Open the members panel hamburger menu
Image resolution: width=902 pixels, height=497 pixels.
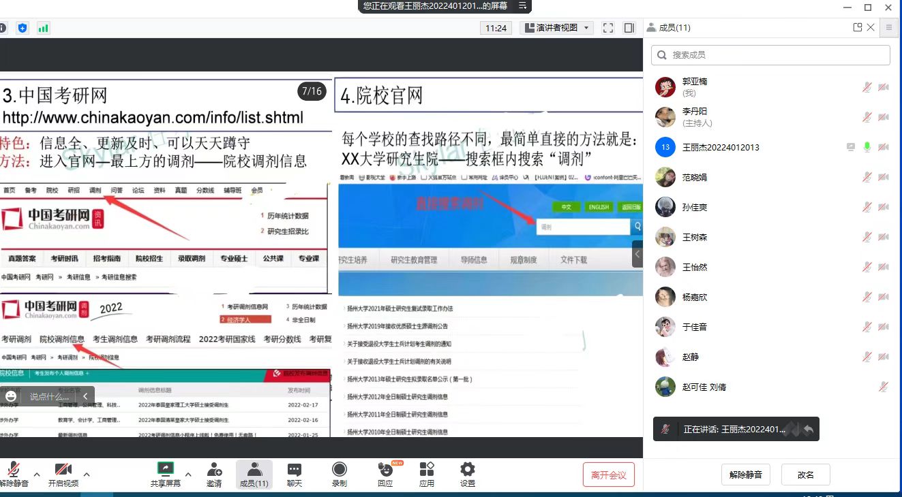889,28
